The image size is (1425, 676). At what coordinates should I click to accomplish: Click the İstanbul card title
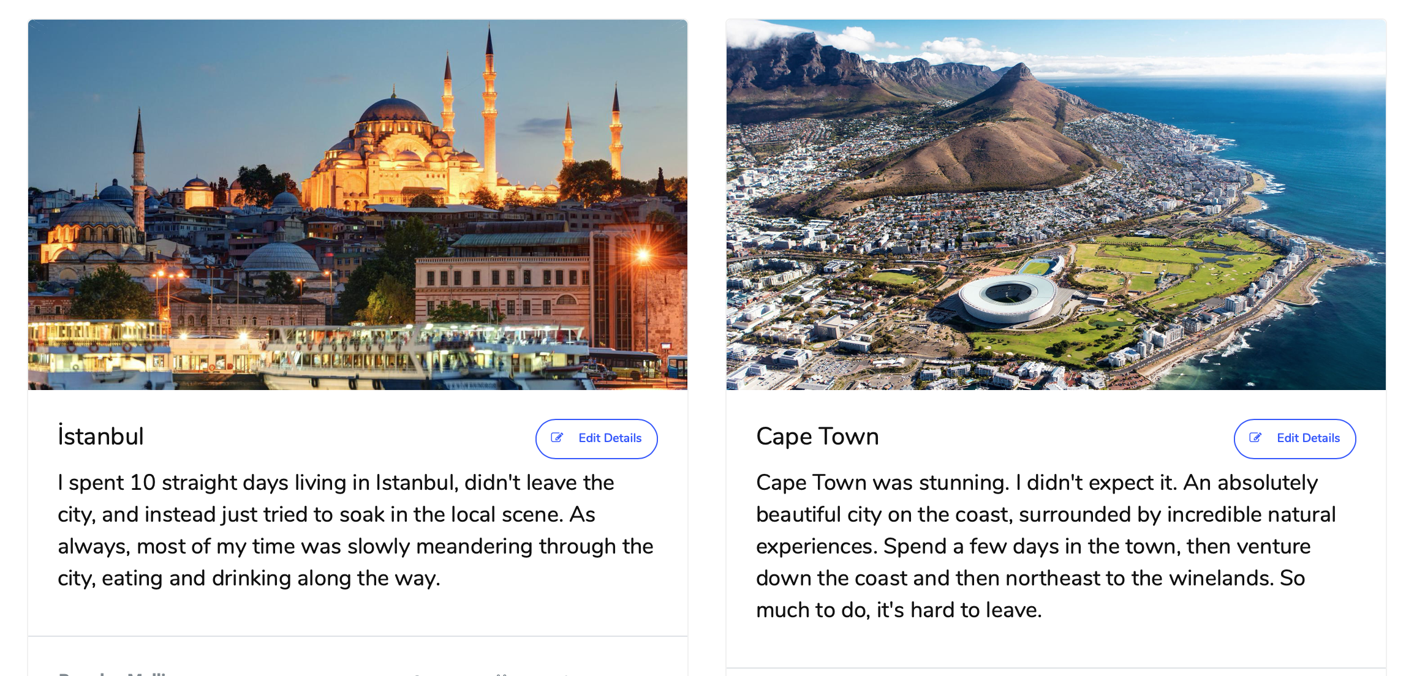[100, 437]
